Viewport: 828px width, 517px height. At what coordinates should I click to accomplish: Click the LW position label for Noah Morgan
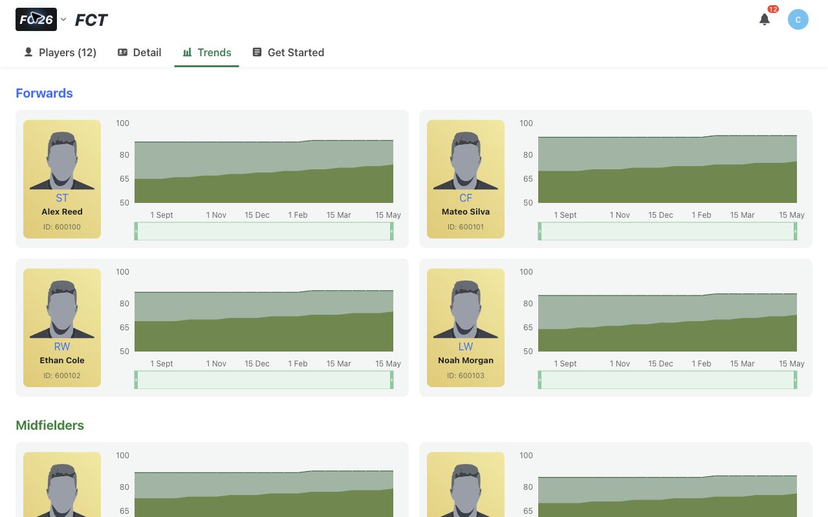(x=466, y=347)
